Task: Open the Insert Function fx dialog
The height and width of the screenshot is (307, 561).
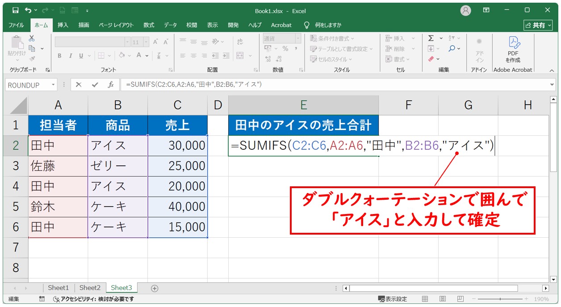Action: [110, 85]
